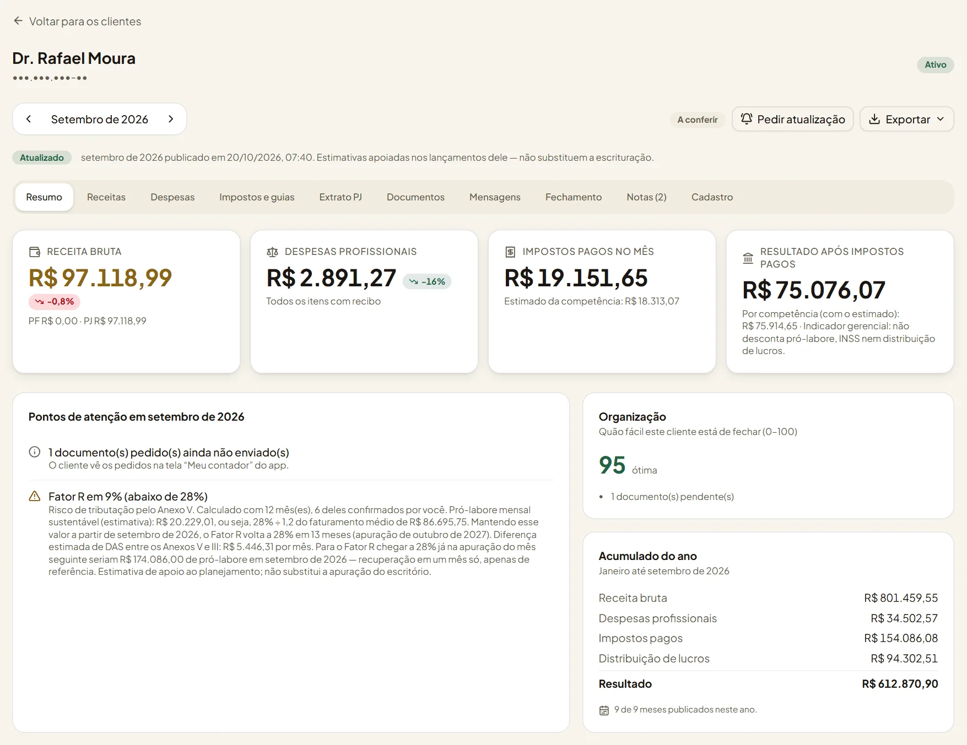This screenshot has width=967, height=745.
Task: Open the Mensagens tab
Action: (495, 197)
